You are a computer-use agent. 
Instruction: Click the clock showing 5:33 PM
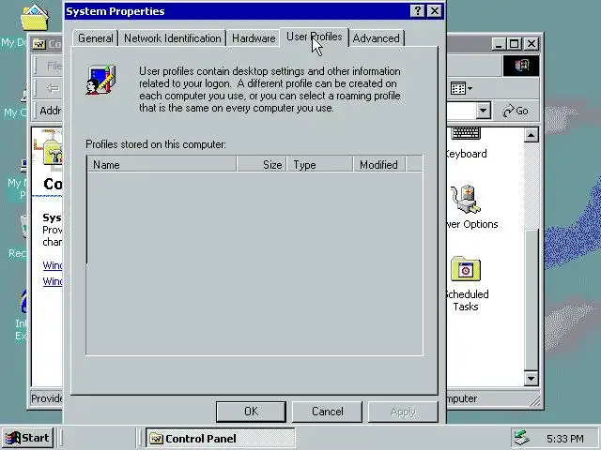click(x=565, y=439)
